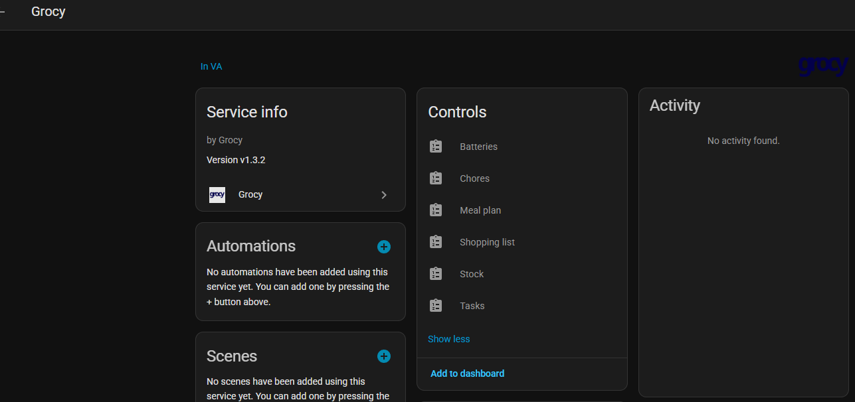855x402 pixels.
Task: Add a scene with the plus icon
Action: pos(384,356)
